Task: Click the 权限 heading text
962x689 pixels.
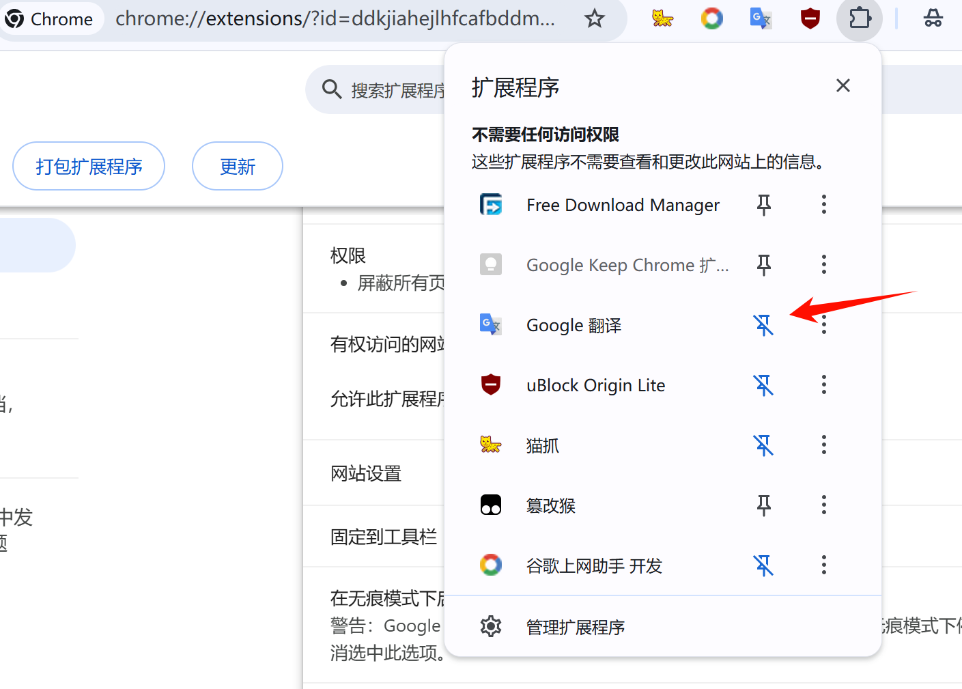Action: [348, 255]
